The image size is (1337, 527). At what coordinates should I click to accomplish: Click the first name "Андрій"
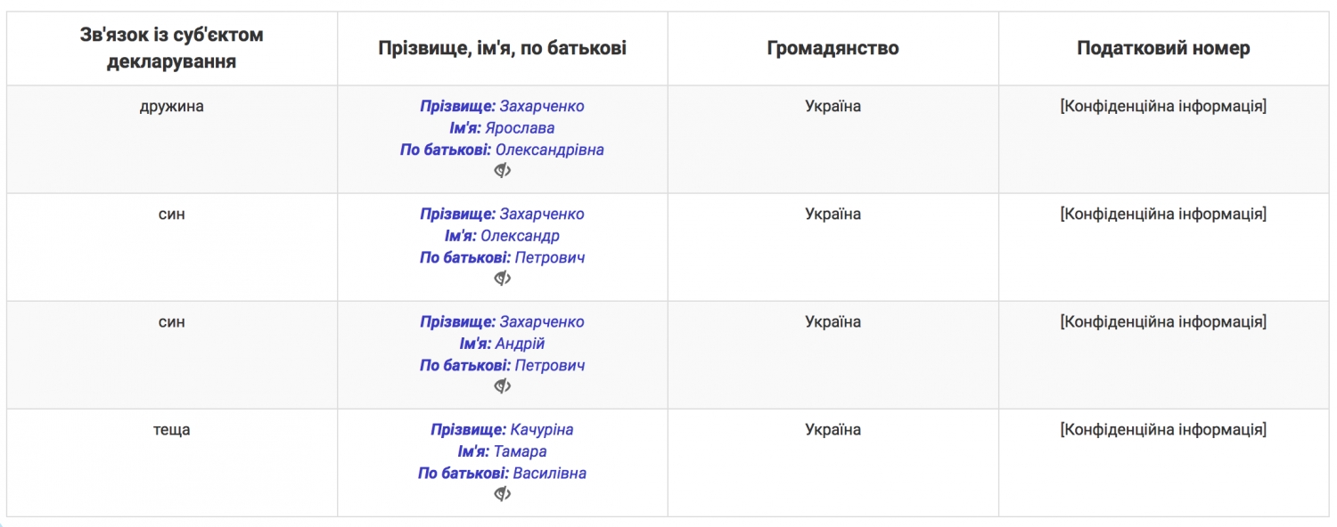click(x=520, y=344)
